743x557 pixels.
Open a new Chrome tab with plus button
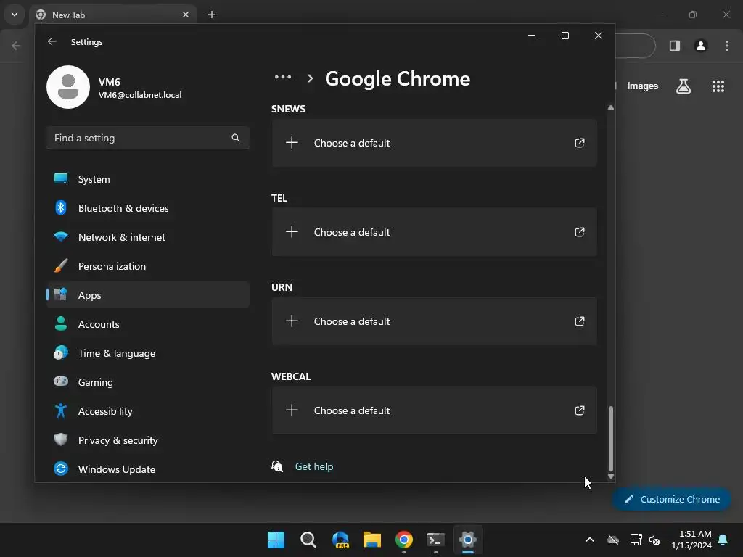pos(212,15)
